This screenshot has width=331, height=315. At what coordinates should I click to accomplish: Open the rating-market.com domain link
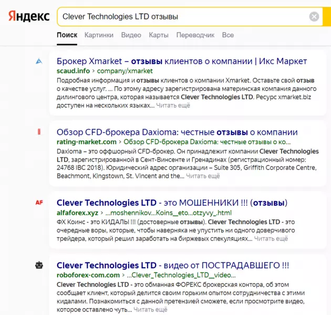click(87, 142)
